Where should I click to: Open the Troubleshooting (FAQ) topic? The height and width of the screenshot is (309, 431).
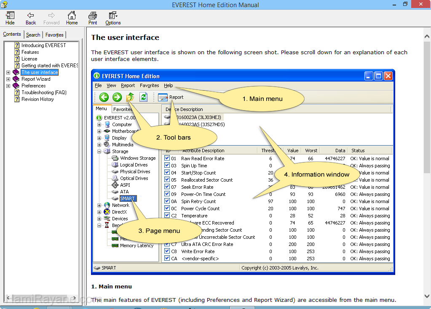click(44, 92)
